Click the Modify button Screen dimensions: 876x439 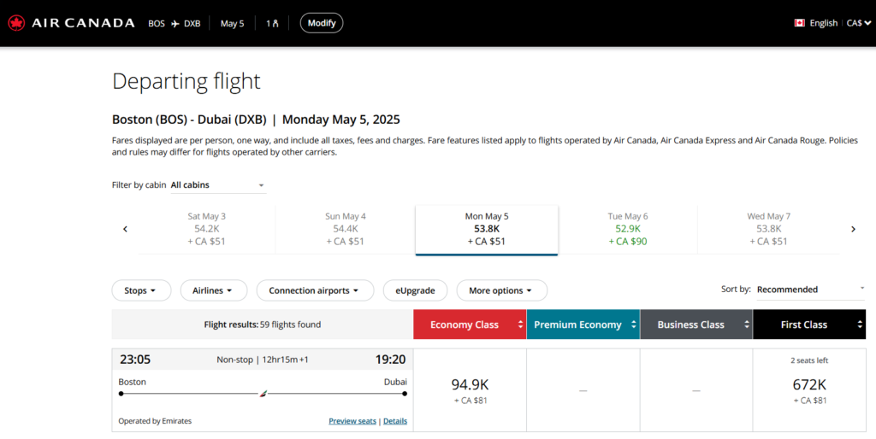click(322, 23)
